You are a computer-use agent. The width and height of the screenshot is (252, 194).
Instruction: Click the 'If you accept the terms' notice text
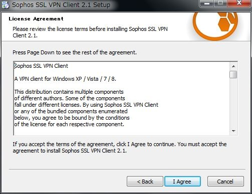pyautogui.click(x=120, y=148)
